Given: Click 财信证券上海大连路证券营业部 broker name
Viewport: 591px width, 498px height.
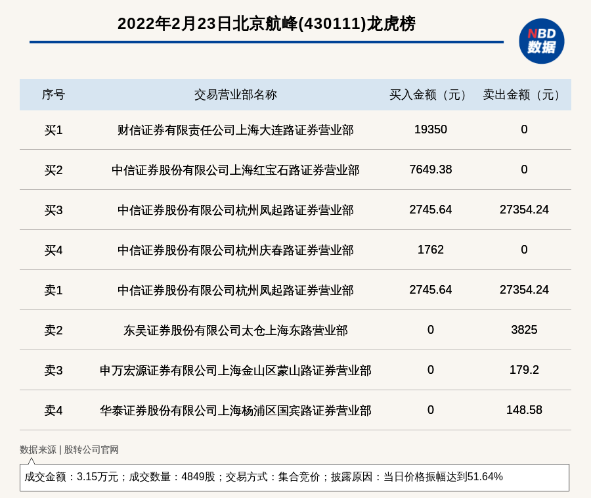Looking at the screenshot, I should (235, 130).
